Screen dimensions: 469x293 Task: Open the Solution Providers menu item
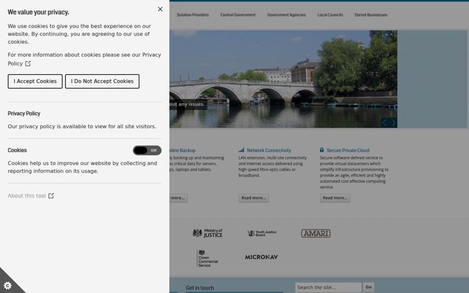click(193, 14)
